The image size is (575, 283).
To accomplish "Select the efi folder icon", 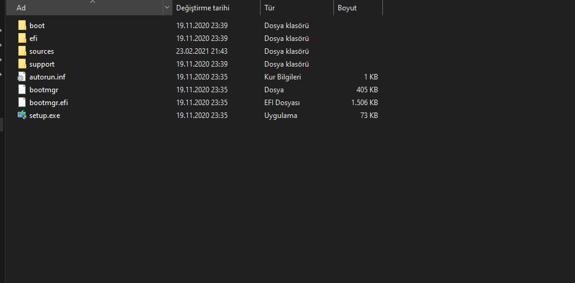I will tap(23, 39).
